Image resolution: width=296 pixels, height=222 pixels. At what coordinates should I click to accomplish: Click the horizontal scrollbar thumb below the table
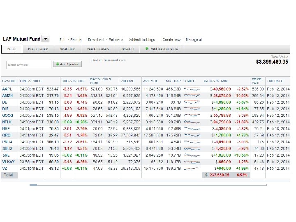pos(33,185)
